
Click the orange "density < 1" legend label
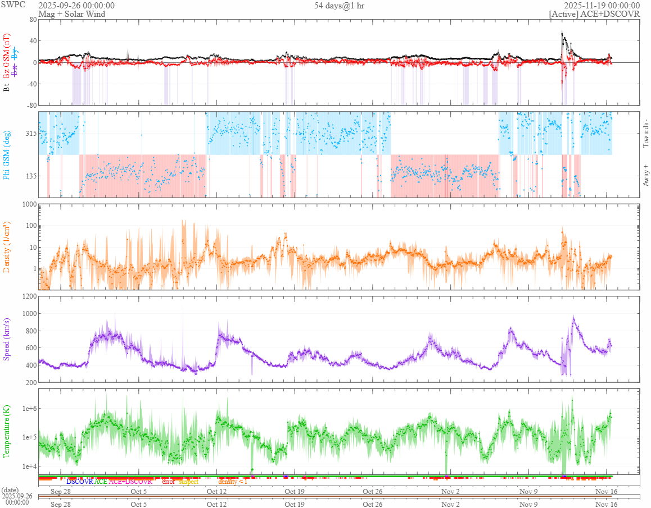233,482
